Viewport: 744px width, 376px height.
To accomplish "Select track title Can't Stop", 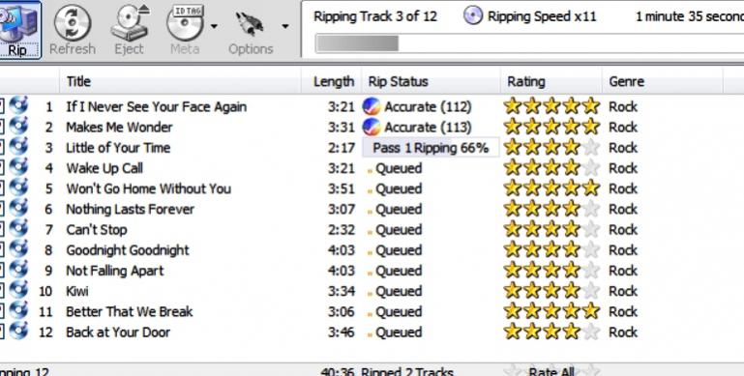I will coord(97,230).
